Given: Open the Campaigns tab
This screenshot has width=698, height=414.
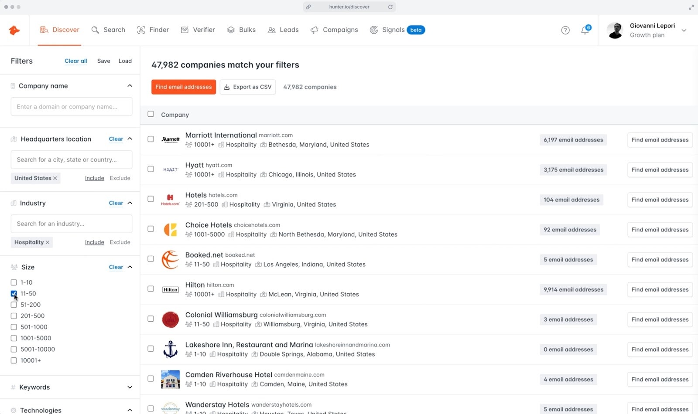Looking at the screenshot, I should pyautogui.click(x=334, y=30).
